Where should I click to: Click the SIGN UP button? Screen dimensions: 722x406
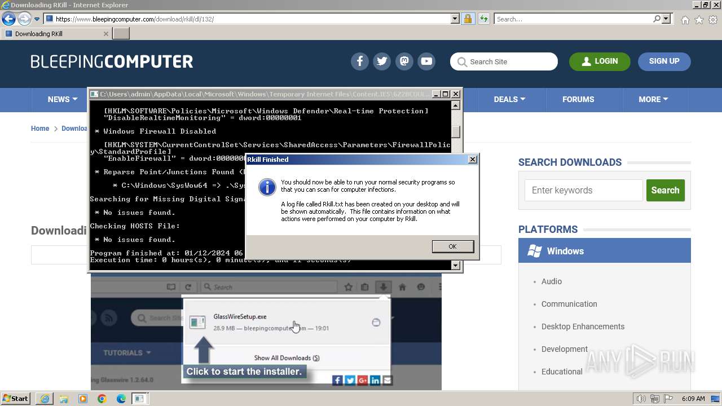pos(664,61)
